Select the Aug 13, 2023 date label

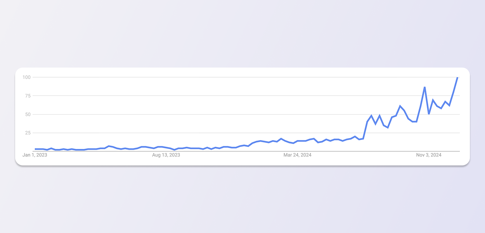(166, 155)
